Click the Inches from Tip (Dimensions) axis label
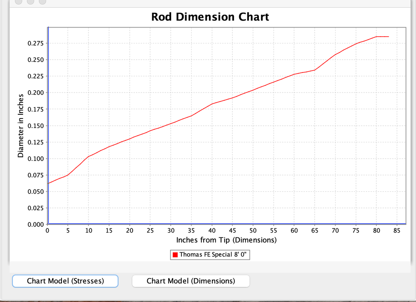 click(x=227, y=240)
